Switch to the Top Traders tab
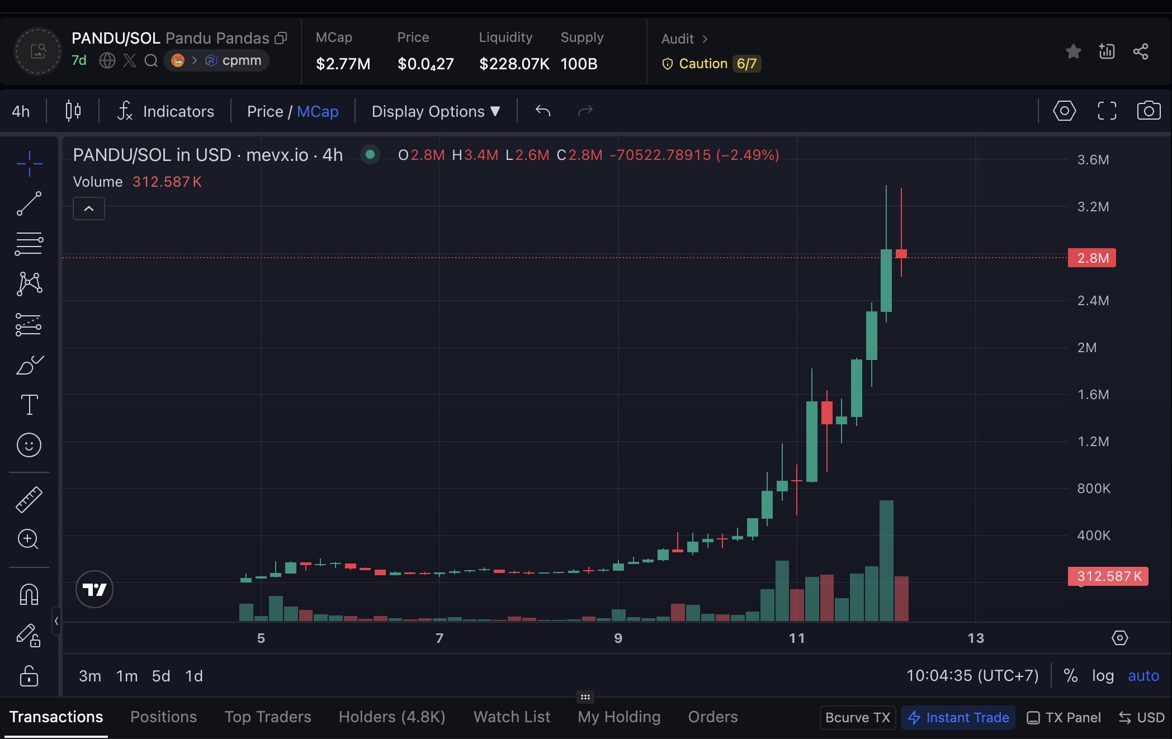1172x739 pixels. 268,717
